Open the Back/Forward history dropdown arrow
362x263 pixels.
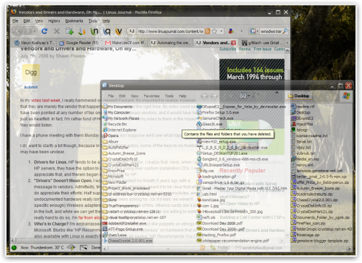35,31
